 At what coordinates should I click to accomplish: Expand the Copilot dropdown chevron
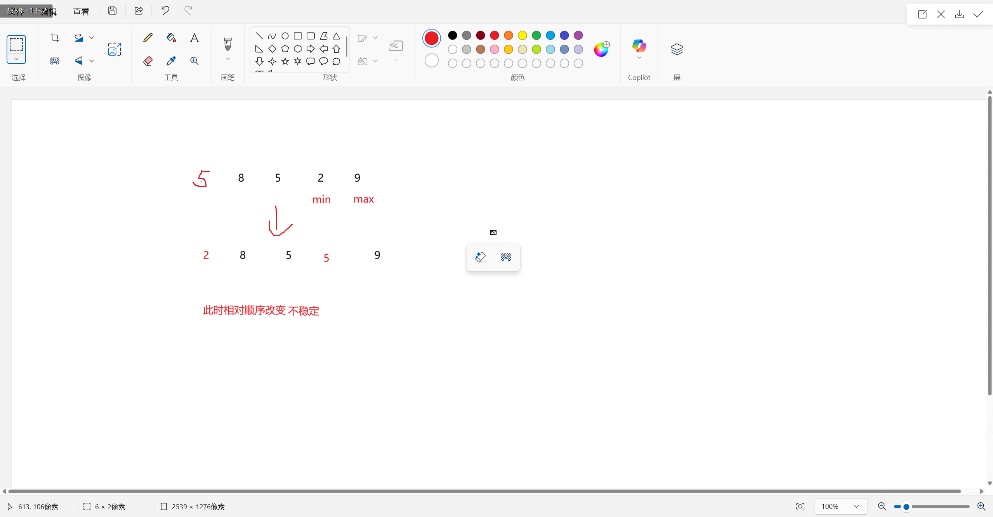coord(639,58)
